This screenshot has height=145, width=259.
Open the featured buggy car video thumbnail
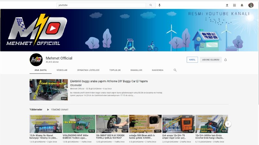49,90
